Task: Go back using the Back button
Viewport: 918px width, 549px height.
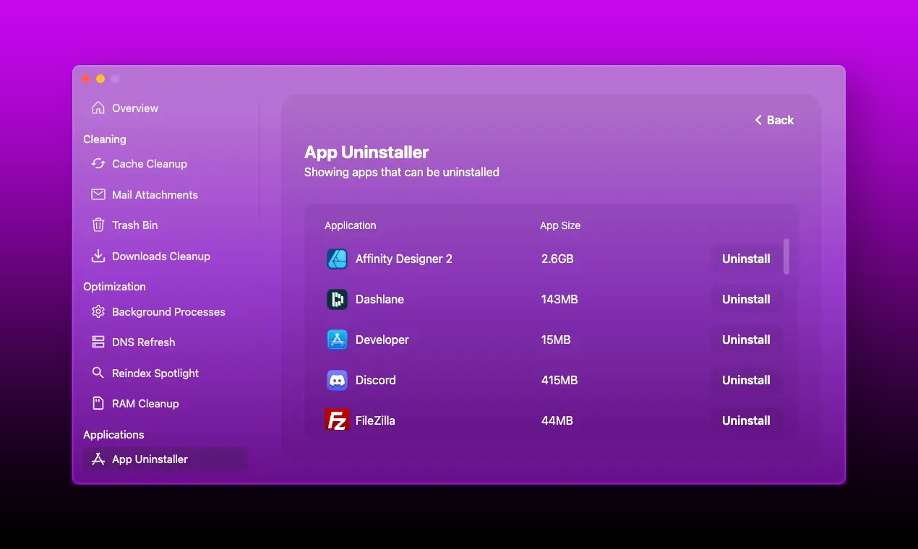Action: (x=774, y=120)
